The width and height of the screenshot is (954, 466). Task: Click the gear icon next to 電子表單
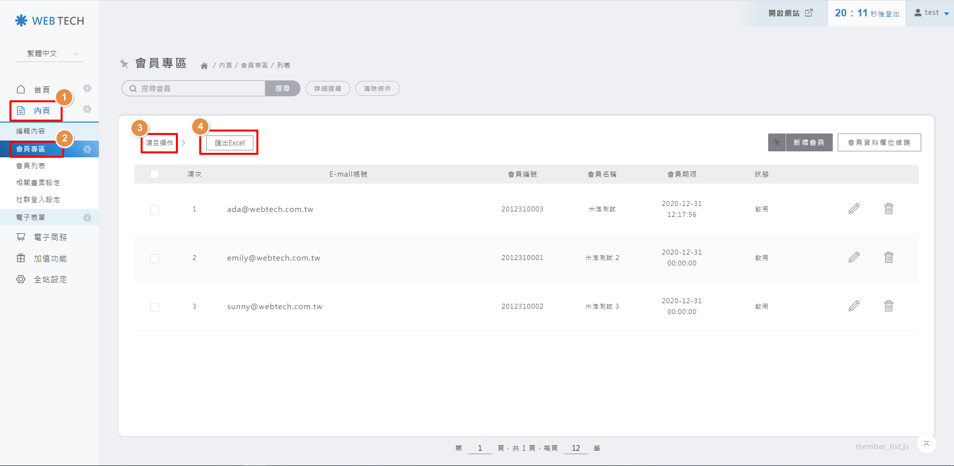pos(87,218)
